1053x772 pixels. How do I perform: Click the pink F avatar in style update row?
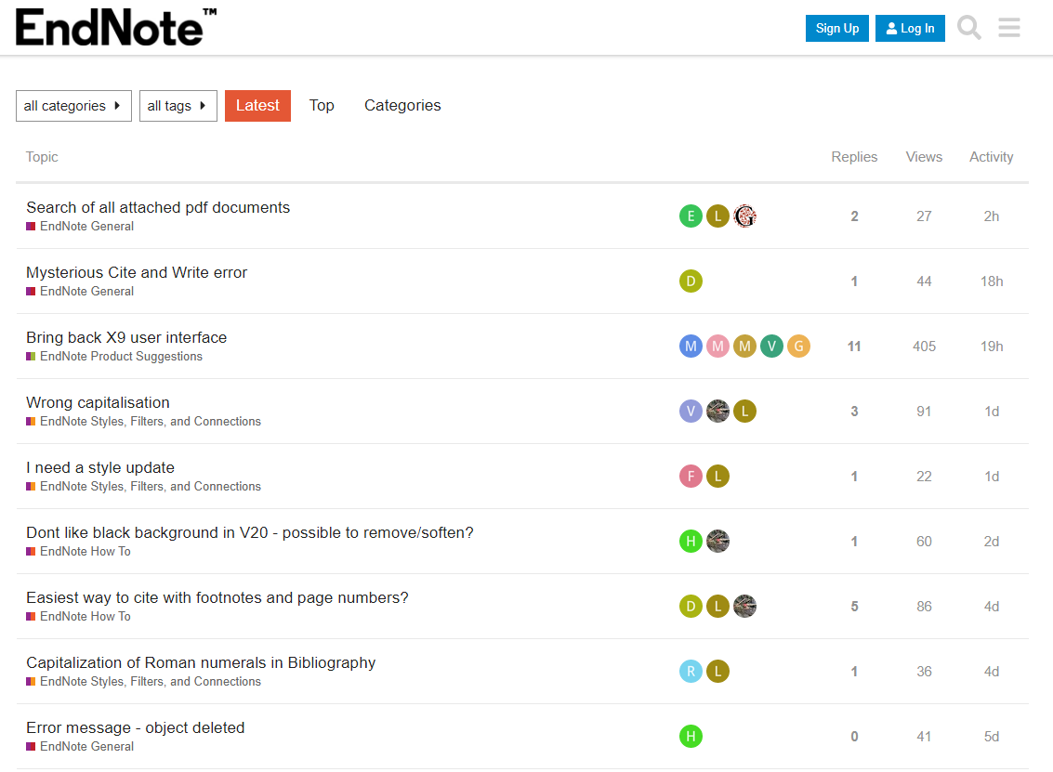pos(691,476)
